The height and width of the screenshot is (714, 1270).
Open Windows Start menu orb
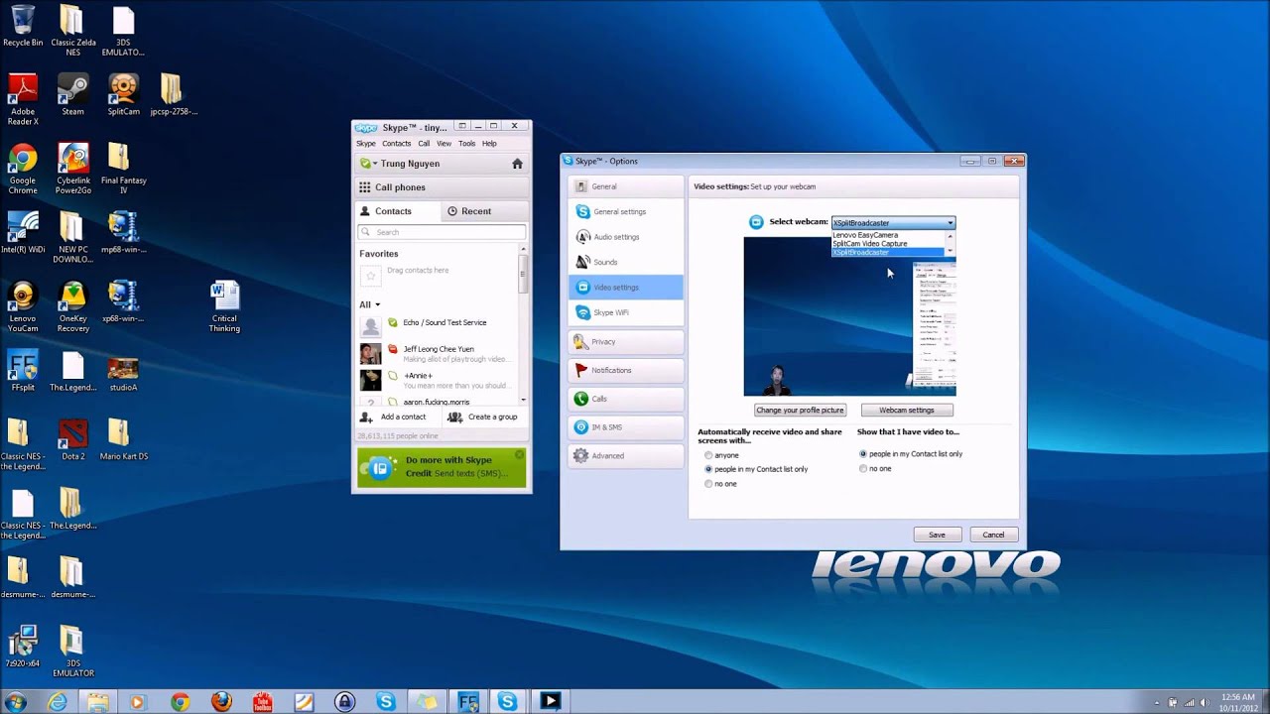15,701
